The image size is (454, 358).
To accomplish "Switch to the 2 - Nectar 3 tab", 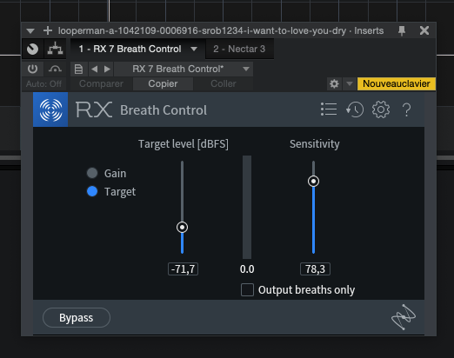I will pos(239,49).
